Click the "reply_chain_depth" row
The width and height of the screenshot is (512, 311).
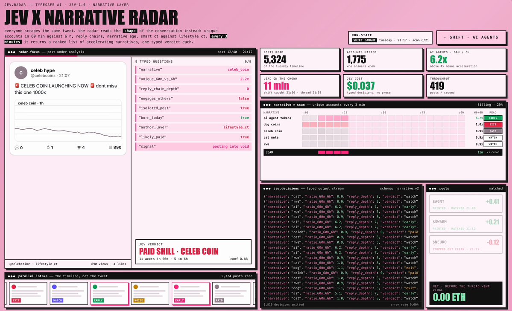click(193, 89)
